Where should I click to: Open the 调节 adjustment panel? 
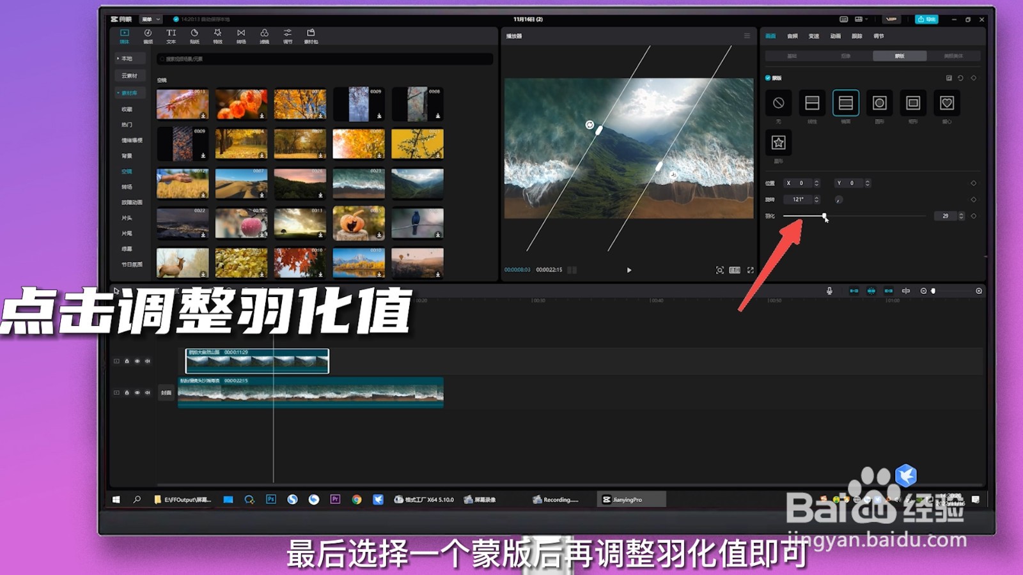point(288,35)
